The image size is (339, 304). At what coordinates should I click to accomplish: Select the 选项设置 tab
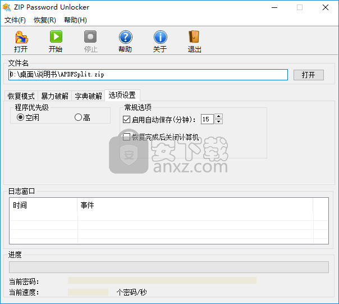point(122,95)
